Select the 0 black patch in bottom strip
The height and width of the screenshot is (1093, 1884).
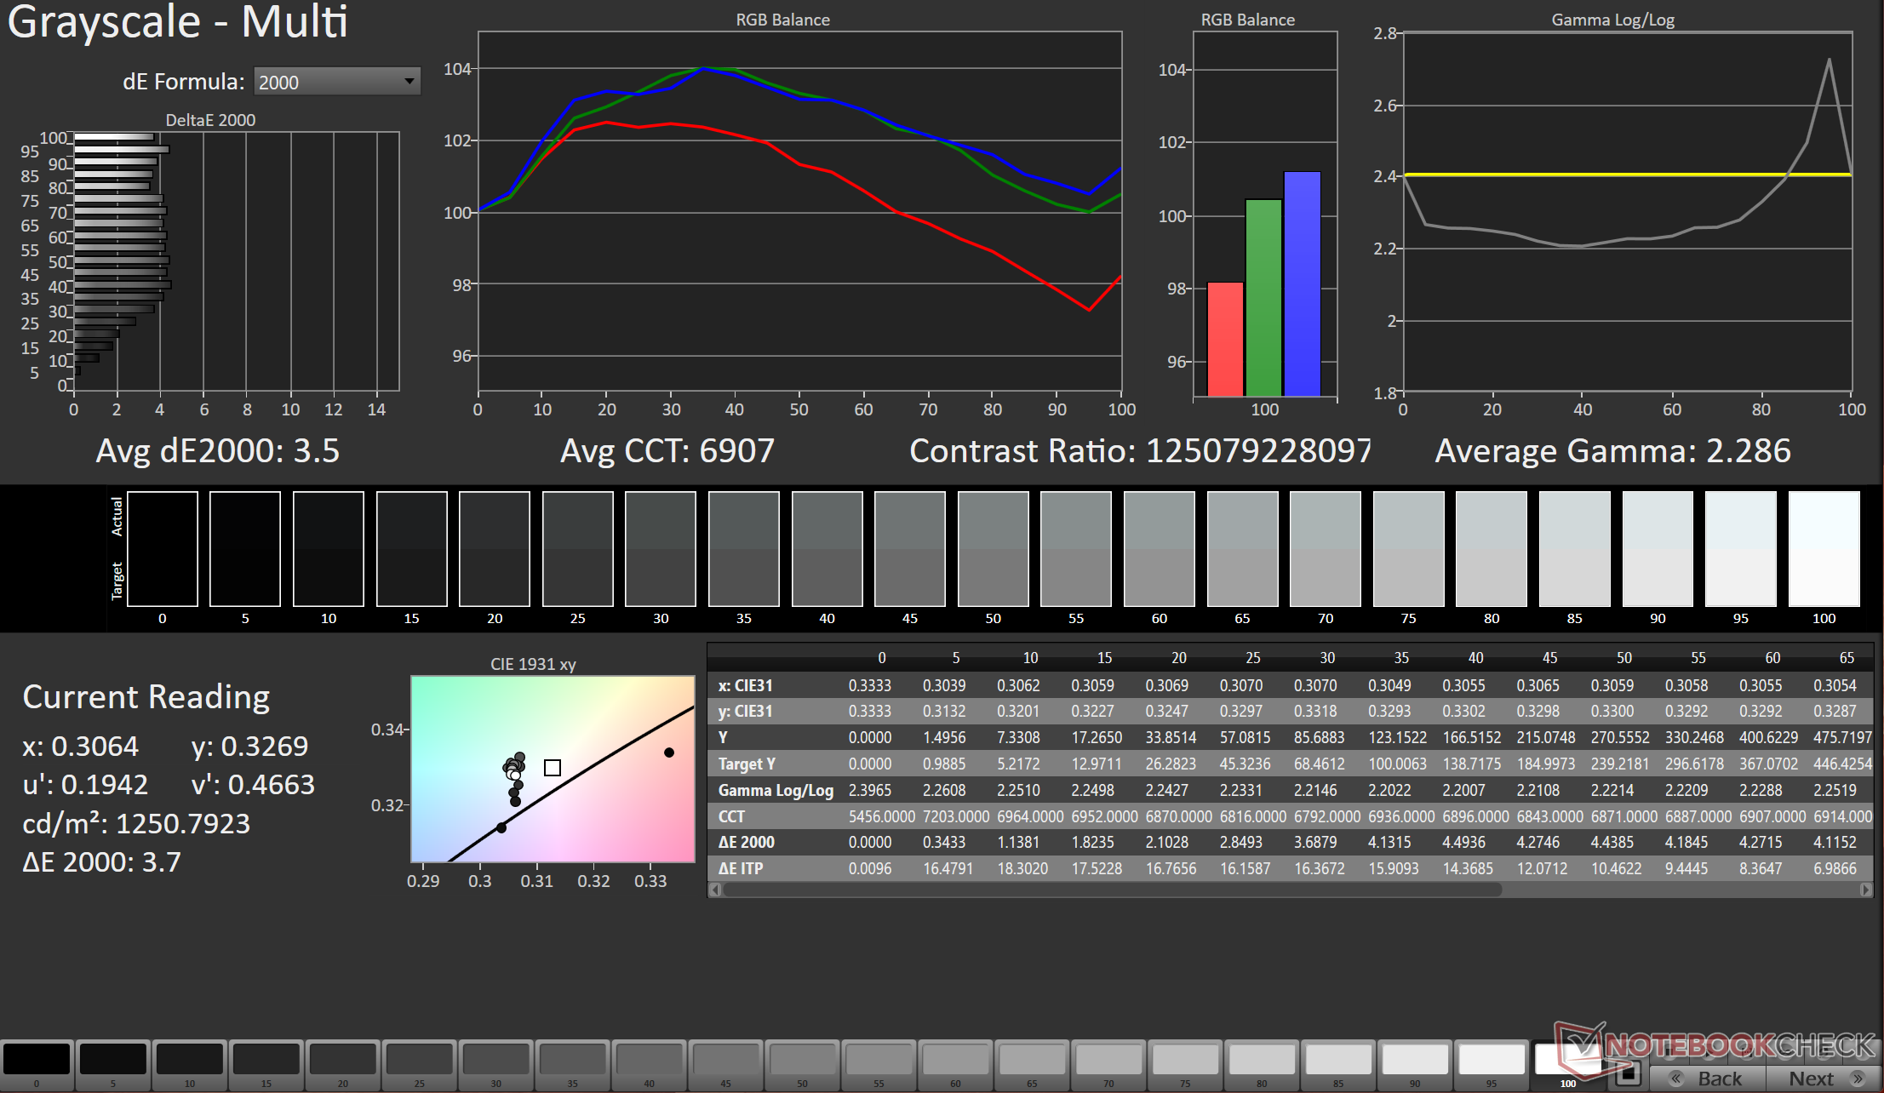[x=37, y=1061]
